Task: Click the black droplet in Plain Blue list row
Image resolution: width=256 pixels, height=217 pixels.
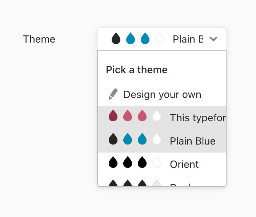Action: [113, 139]
